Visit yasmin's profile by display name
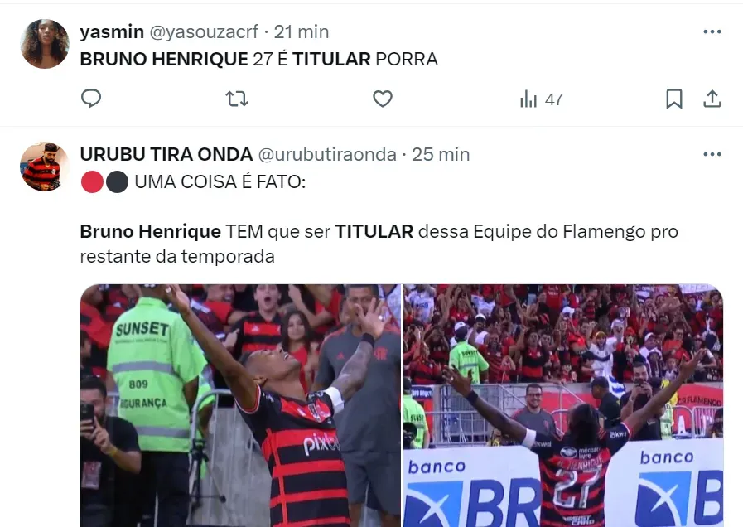Screen dimensions: 743x527 tap(112, 31)
